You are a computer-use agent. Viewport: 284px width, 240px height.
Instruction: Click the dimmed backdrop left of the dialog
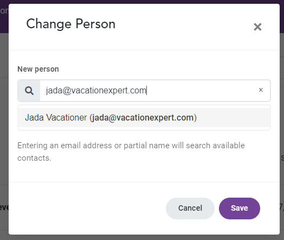(x=4, y=127)
